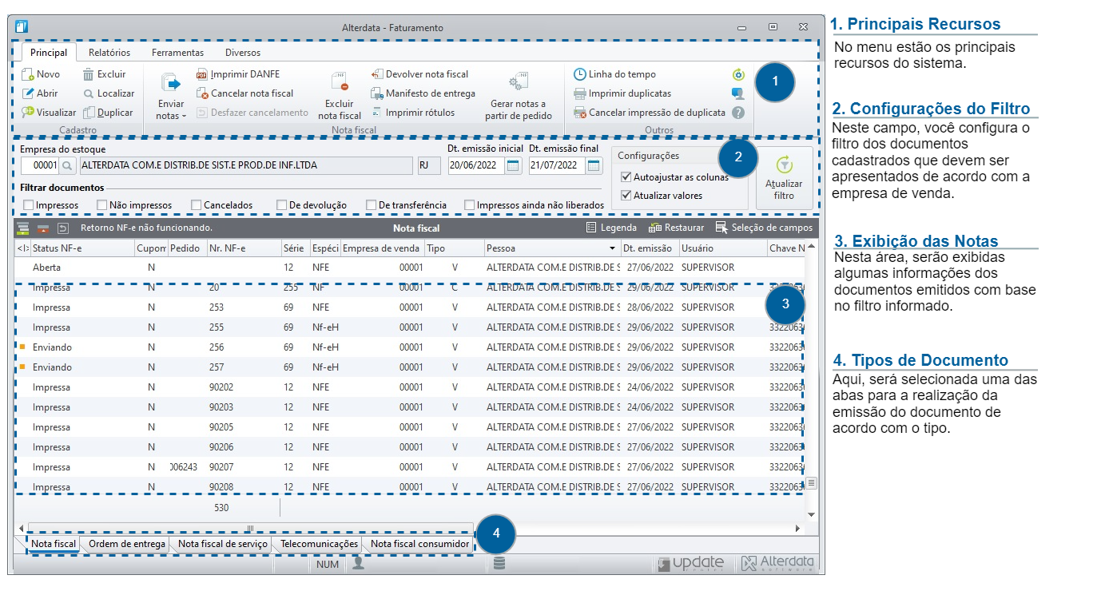The height and width of the screenshot is (591, 1101).
Task: Open Linha do tempo
Action: tap(615, 74)
